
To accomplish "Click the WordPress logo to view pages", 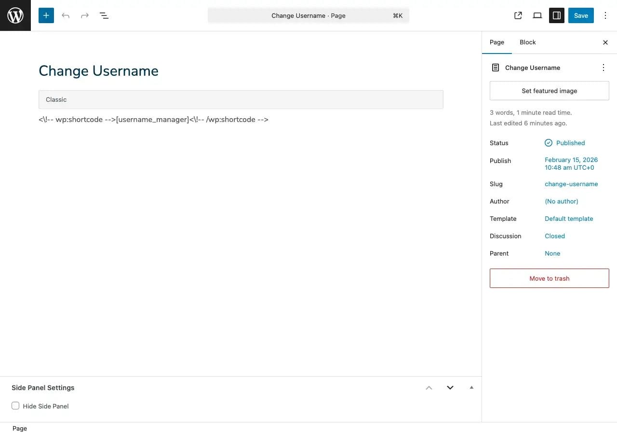I will pyautogui.click(x=15, y=15).
